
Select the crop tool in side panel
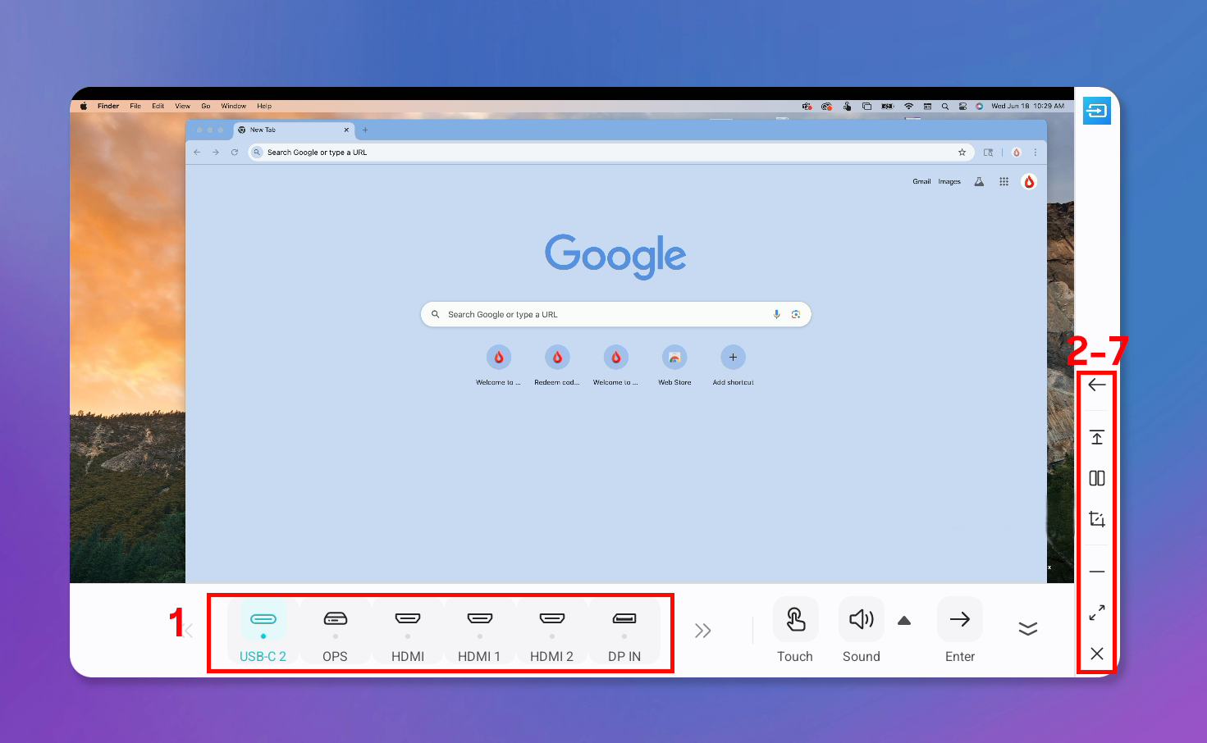(1097, 519)
